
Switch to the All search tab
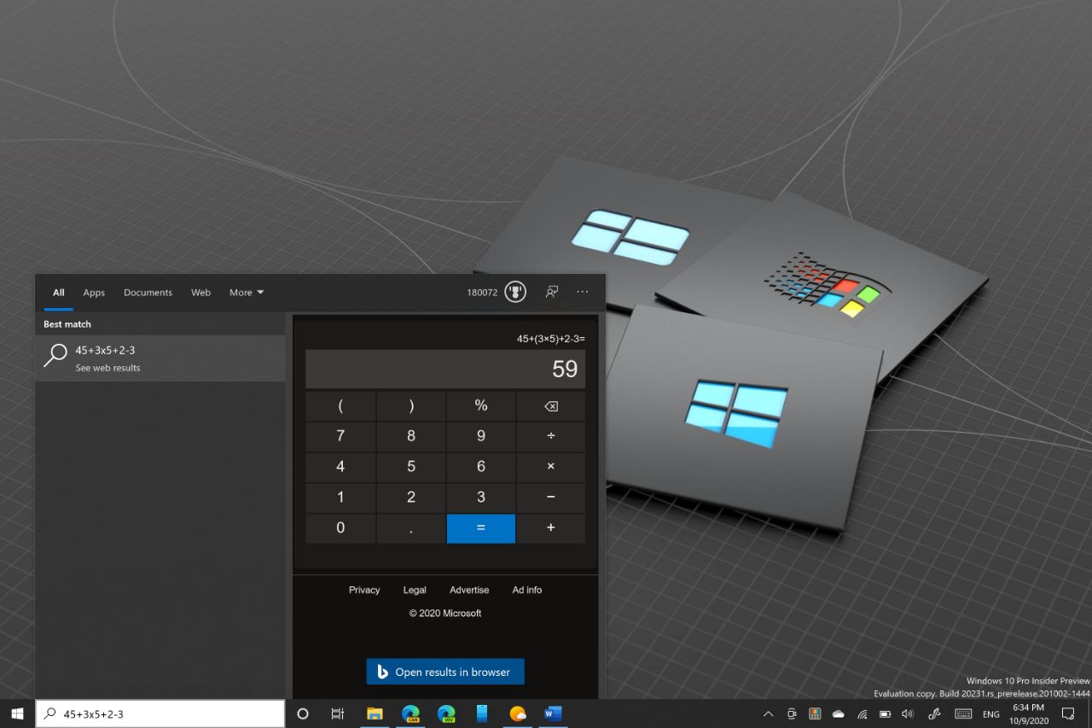click(58, 293)
